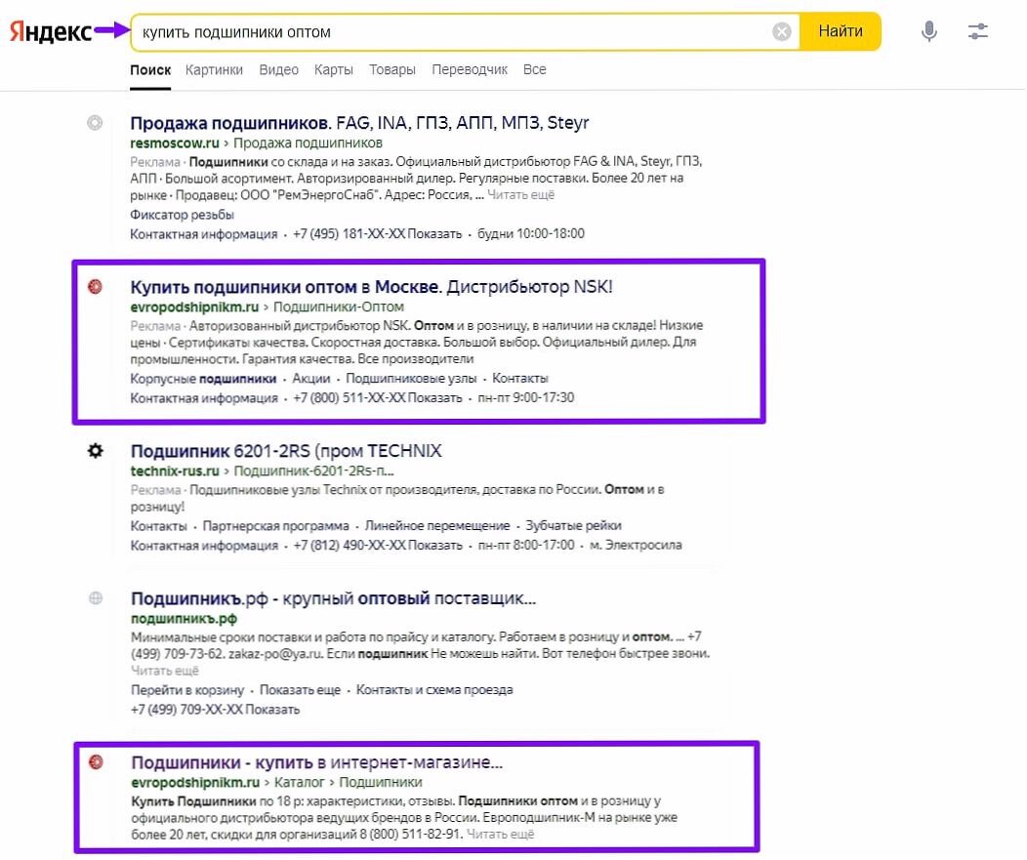Open 'Купить подшипники оптом в Москве' link

284,287
